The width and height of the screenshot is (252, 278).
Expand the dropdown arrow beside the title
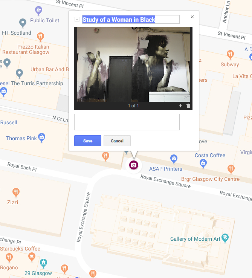pos(77,20)
